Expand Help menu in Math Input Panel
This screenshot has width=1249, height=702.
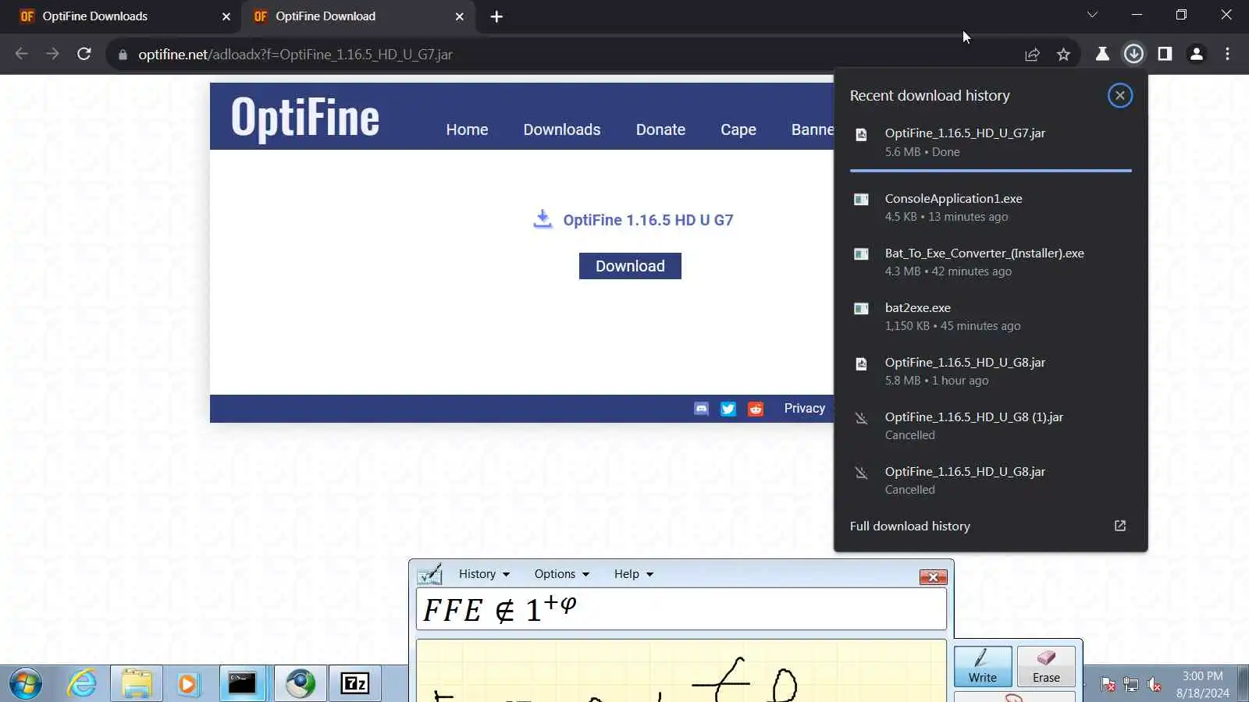pyautogui.click(x=634, y=574)
